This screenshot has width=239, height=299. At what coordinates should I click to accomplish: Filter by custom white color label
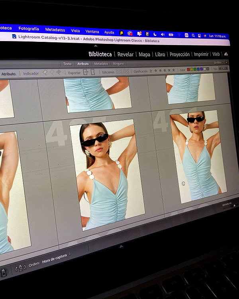pyautogui.click(x=205, y=69)
